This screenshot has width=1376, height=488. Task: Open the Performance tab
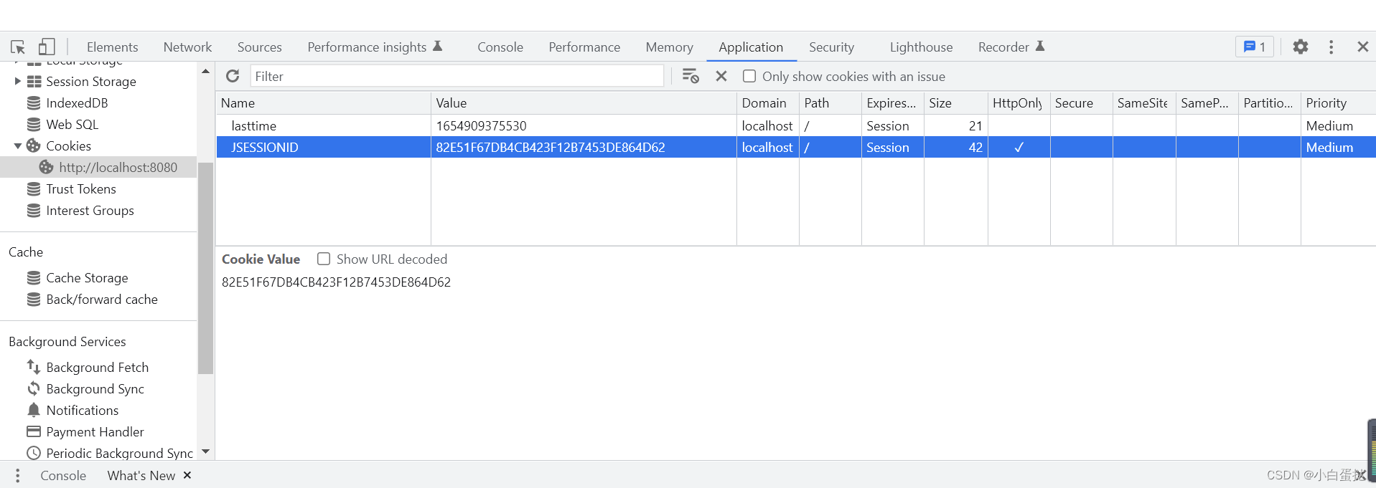(x=584, y=47)
